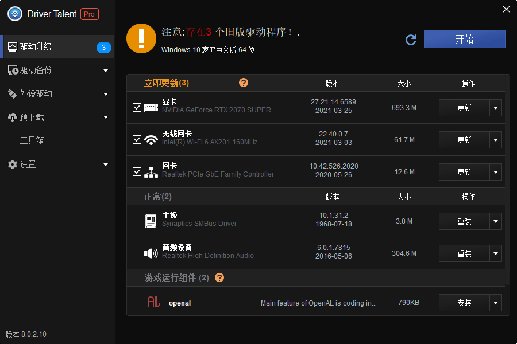Toggle the select-all 立即更新 checkbox

click(x=137, y=83)
